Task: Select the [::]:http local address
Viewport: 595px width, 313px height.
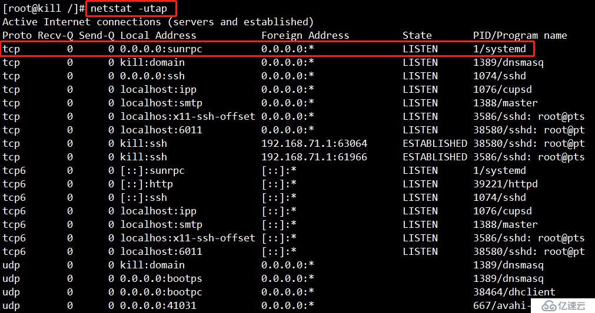Action: tap(147, 184)
